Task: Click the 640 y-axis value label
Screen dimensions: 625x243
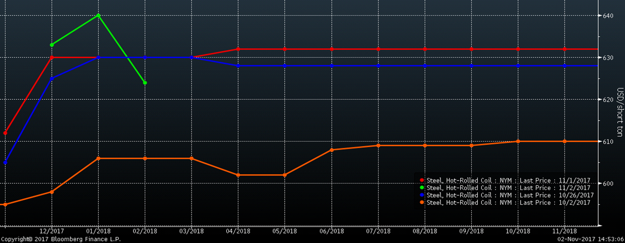Action: pos(608,16)
